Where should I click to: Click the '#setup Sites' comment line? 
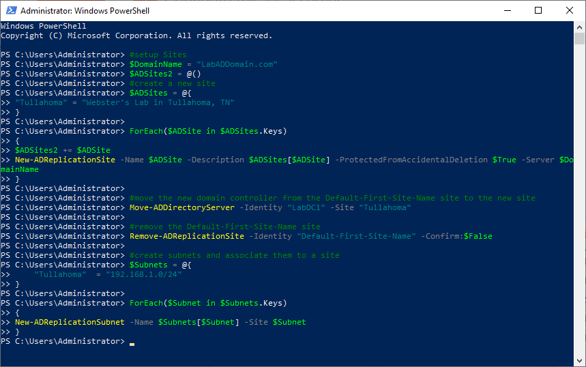(158, 55)
